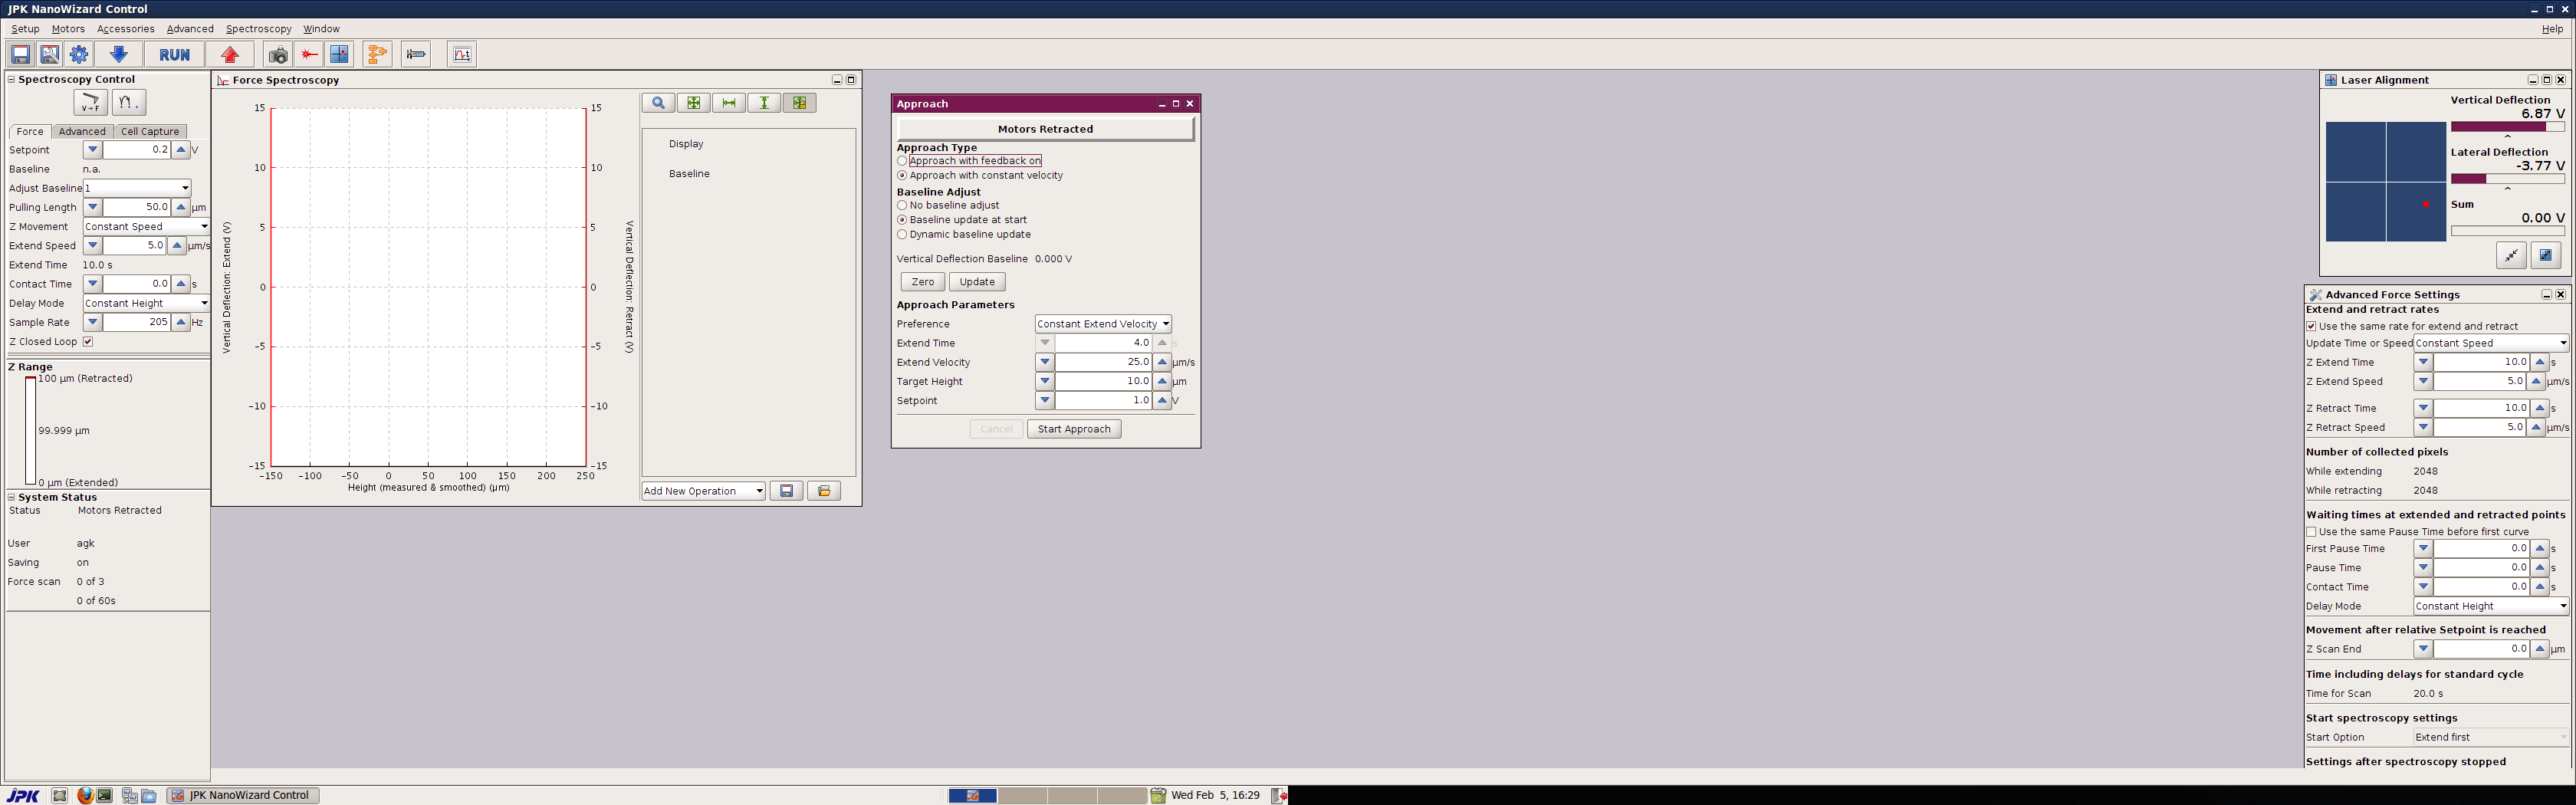Select Approach with constant velocity
The width and height of the screenshot is (2576, 805).
pyautogui.click(x=902, y=176)
